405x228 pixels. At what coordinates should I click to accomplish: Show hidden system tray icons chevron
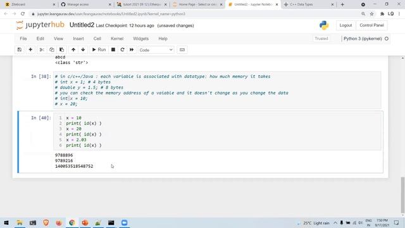click(335, 223)
